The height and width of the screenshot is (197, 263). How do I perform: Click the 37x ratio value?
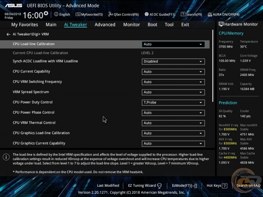point(221,75)
